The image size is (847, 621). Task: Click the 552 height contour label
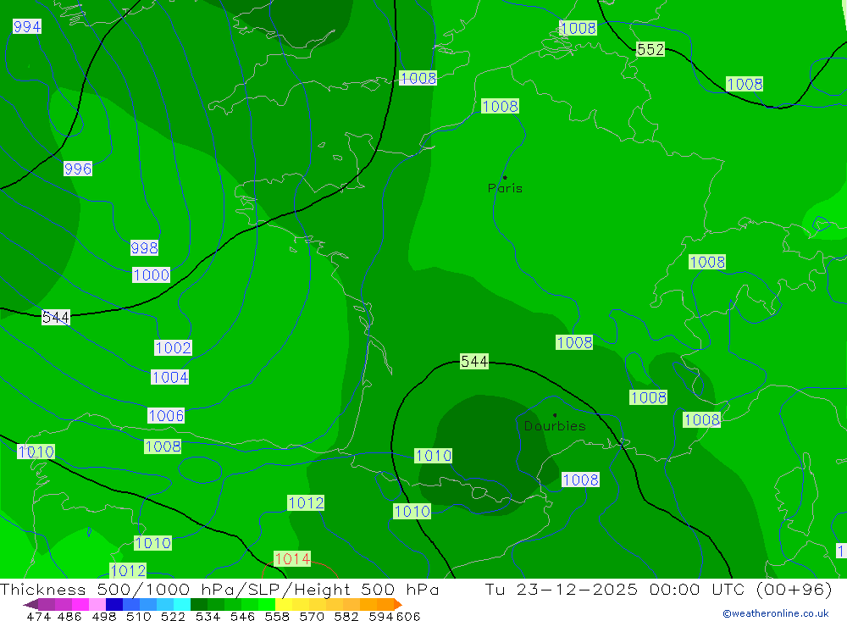pos(650,50)
